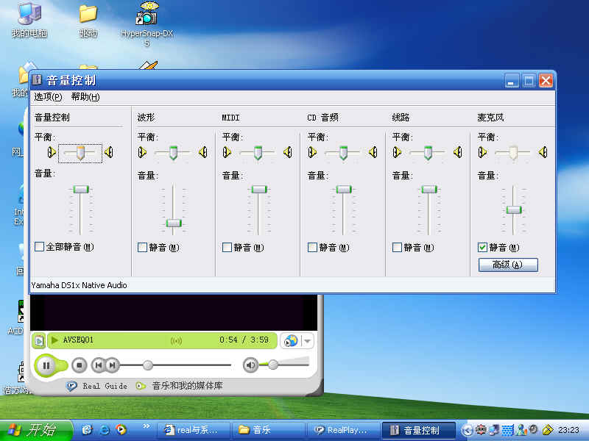Click master balance left speaker icon
589x441 pixels.
52,152
